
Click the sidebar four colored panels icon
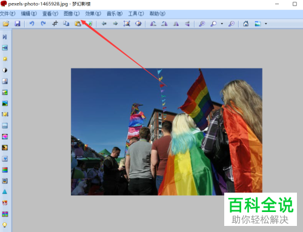click(x=5, y=214)
